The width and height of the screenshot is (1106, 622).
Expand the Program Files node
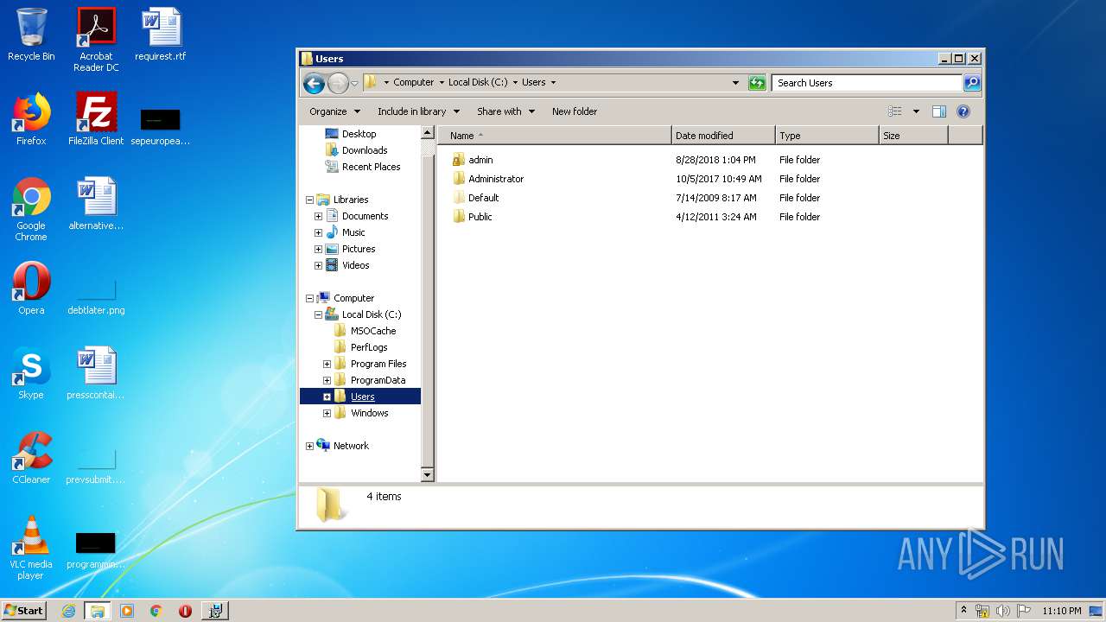(x=327, y=364)
